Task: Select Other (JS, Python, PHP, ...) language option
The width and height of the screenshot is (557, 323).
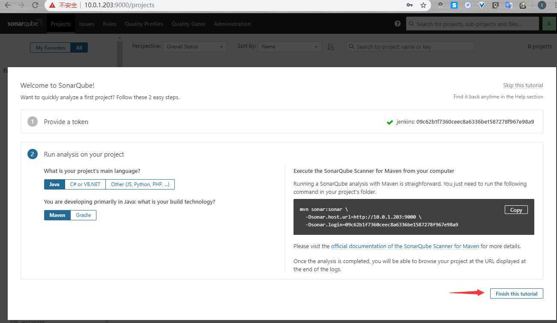Action: (140, 184)
